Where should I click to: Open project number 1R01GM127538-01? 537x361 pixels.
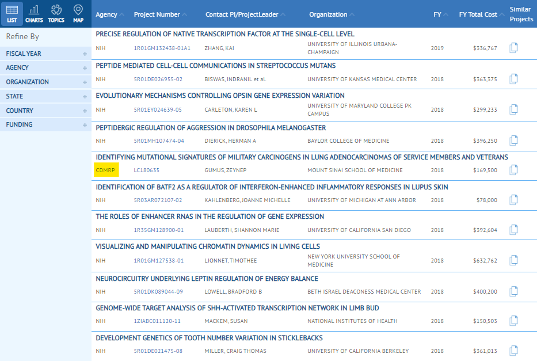158,261
